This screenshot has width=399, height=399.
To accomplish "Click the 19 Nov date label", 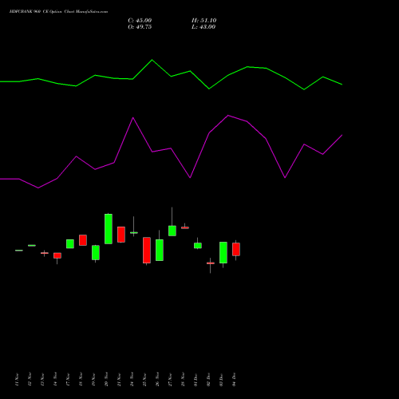I will [93, 379].
